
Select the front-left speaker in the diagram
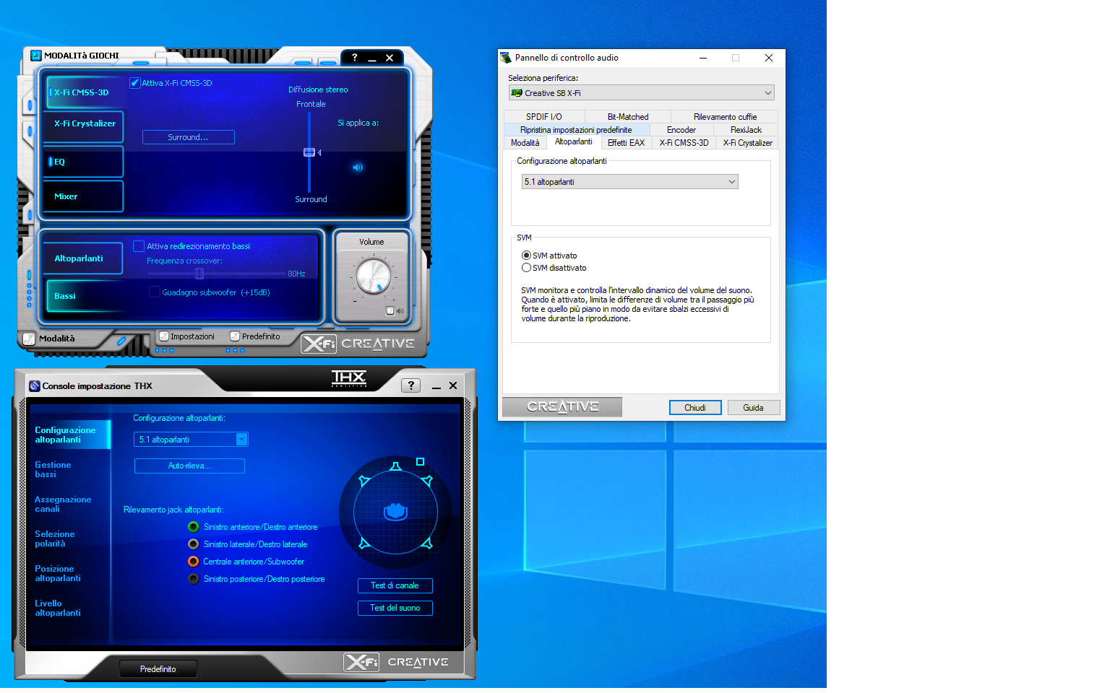pos(364,481)
